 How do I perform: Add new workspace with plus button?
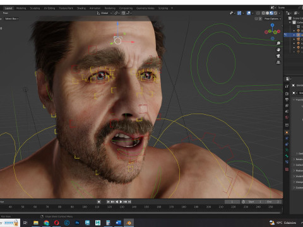[x=172, y=8]
